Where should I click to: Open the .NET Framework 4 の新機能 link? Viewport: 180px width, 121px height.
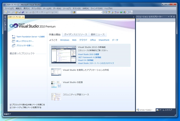pos(89,57)
